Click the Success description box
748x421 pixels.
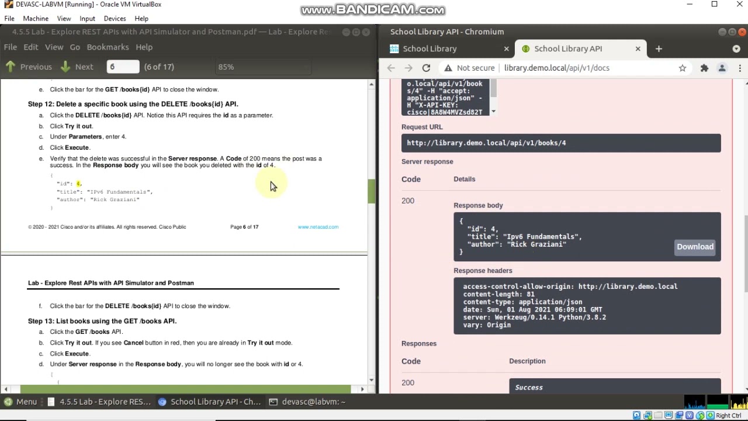615,387
